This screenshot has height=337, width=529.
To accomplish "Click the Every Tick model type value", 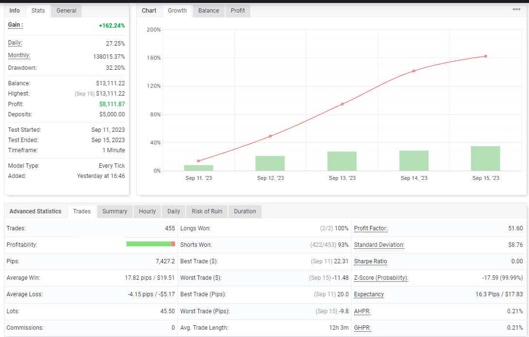I will [x=112, y=166].
